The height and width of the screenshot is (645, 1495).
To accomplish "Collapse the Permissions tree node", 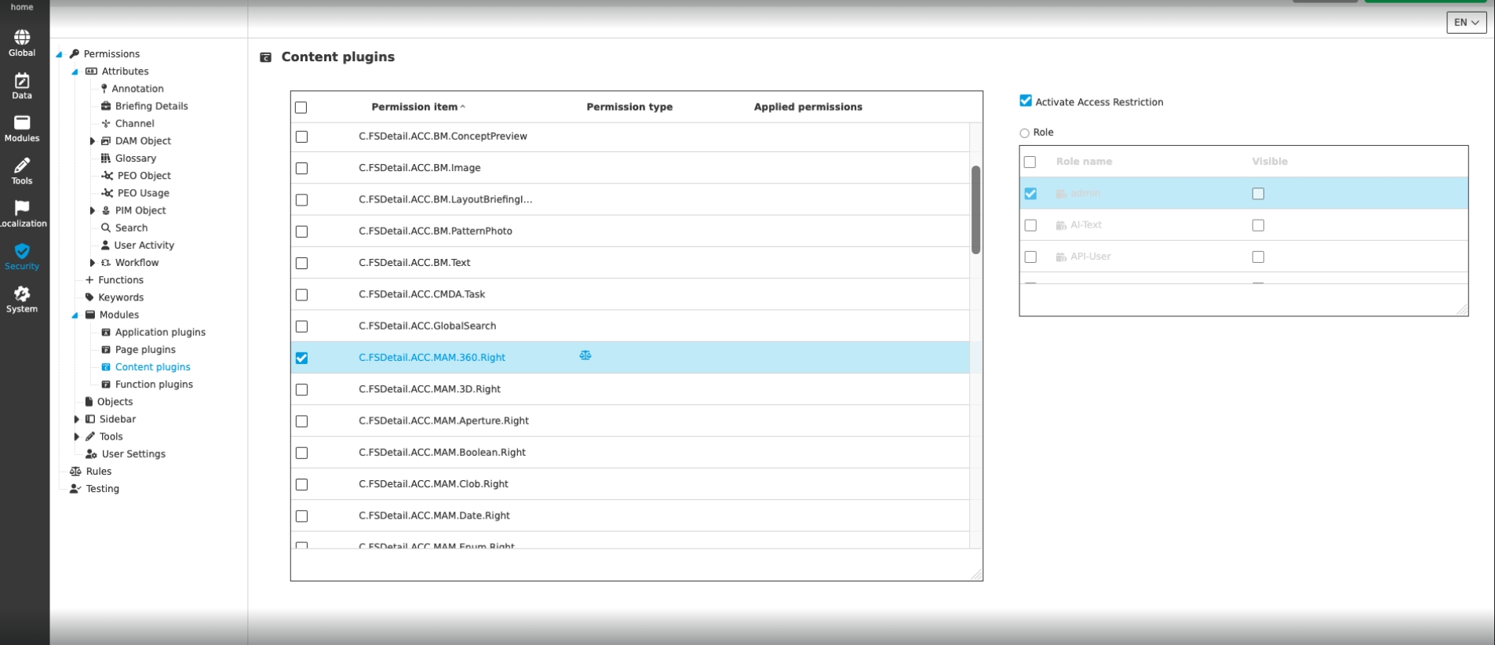I will click(x=59, y=55).
